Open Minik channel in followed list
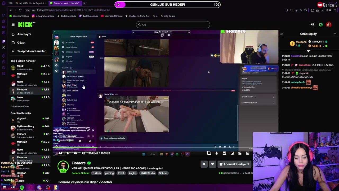The height and width of the screenshot is (191, 339). click(30, 68)
